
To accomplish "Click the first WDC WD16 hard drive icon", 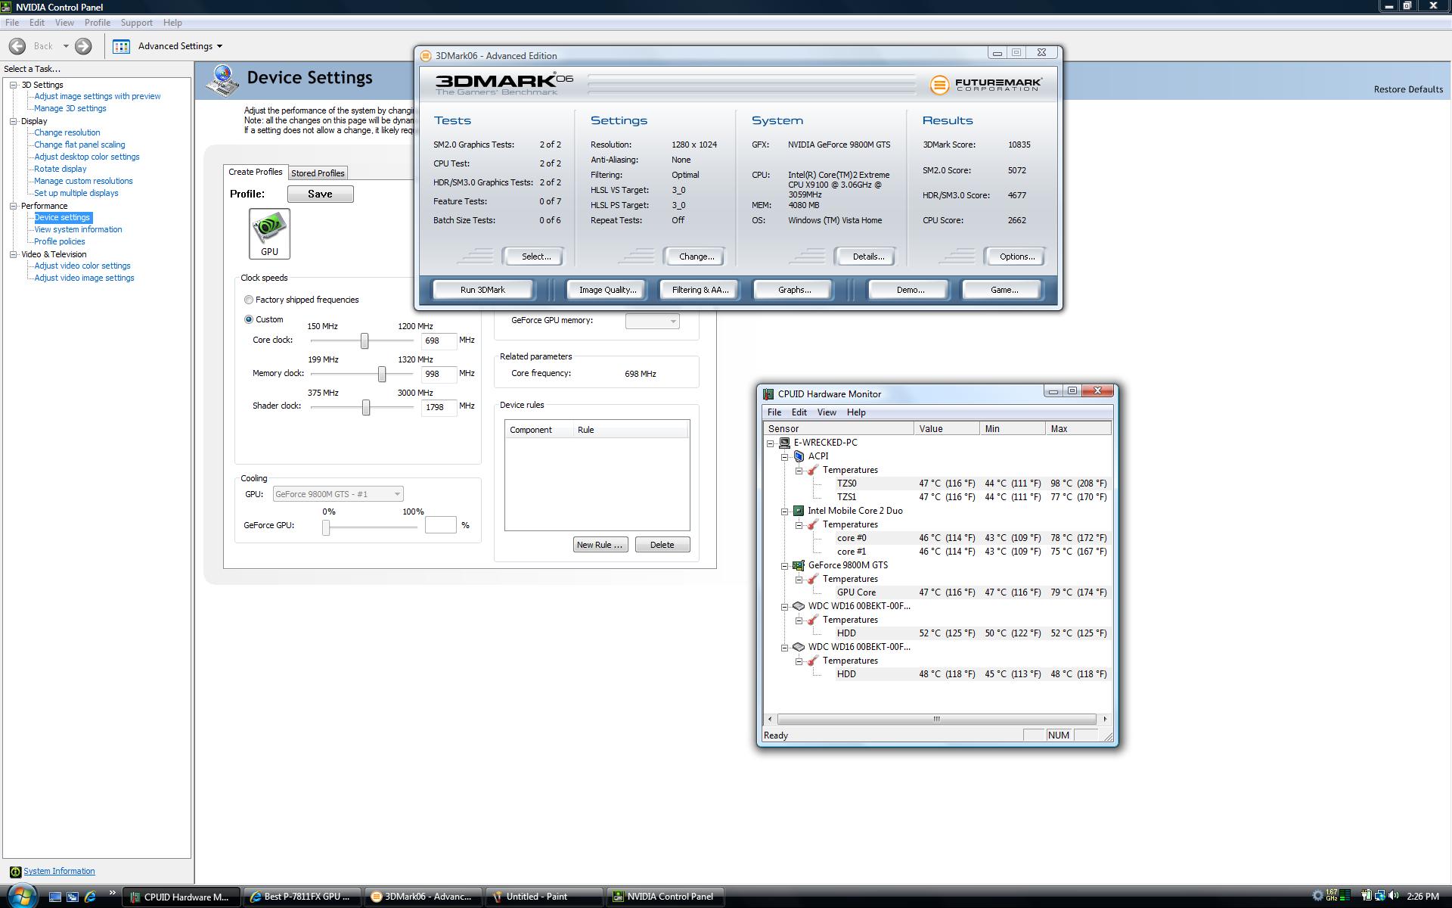I will 799,606.
